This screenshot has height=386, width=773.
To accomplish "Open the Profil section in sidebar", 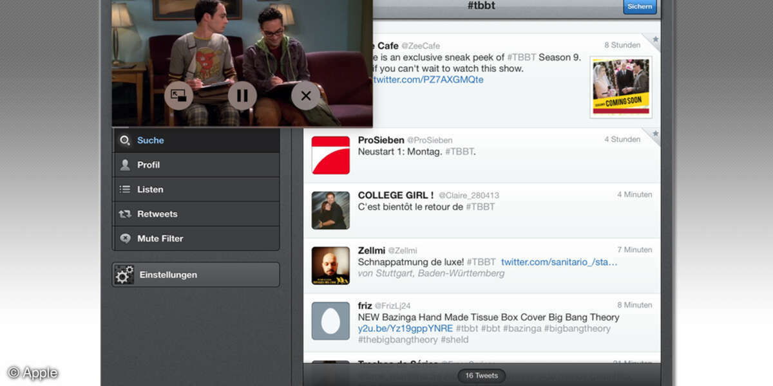I will point(196,165).
